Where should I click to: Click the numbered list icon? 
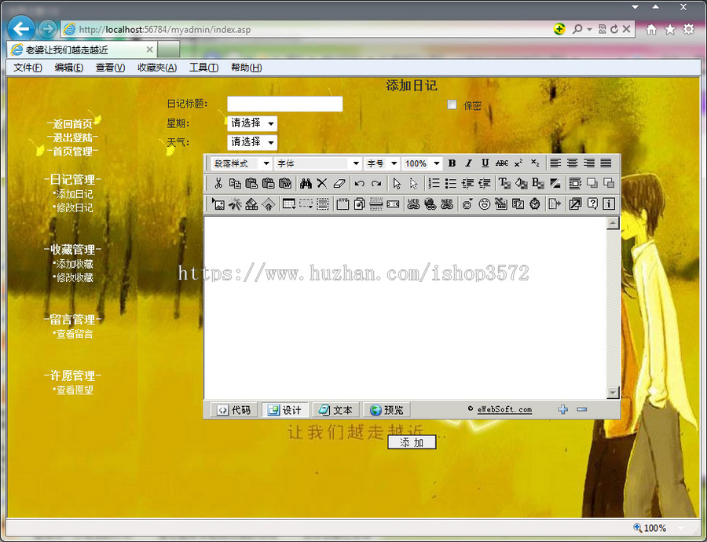click(x=434, y=183)
